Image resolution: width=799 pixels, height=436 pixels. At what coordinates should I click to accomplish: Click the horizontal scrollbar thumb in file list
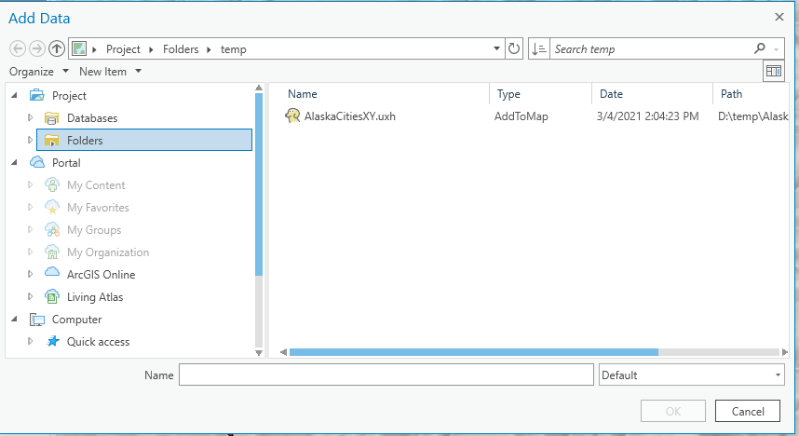[x=474, y=352]
